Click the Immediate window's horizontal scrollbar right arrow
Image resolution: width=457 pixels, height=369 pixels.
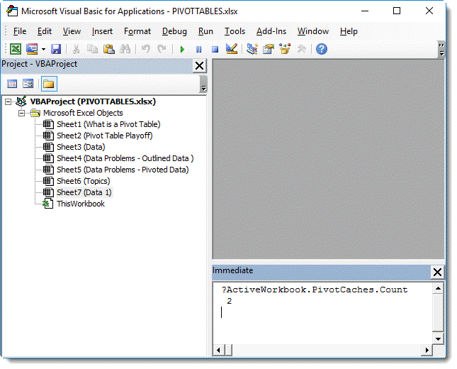[x=427, y=350]
